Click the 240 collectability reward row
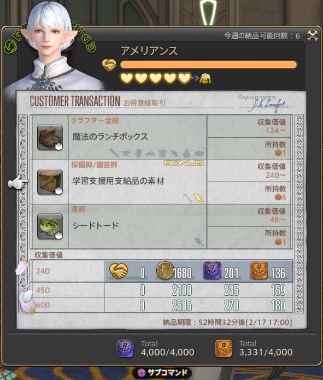The image size is (323, 380). (x=162, y=271)
